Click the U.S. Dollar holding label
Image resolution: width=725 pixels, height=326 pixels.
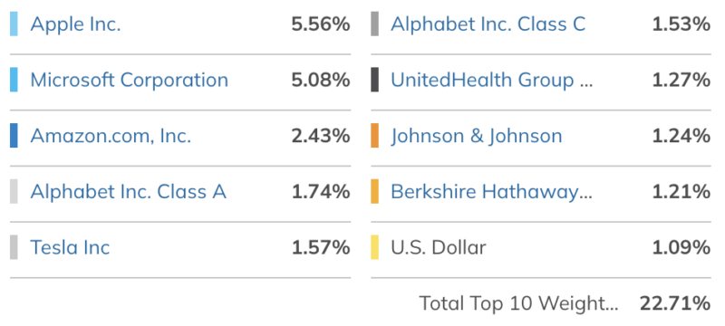pyautogui.click(x=439, y=247)
